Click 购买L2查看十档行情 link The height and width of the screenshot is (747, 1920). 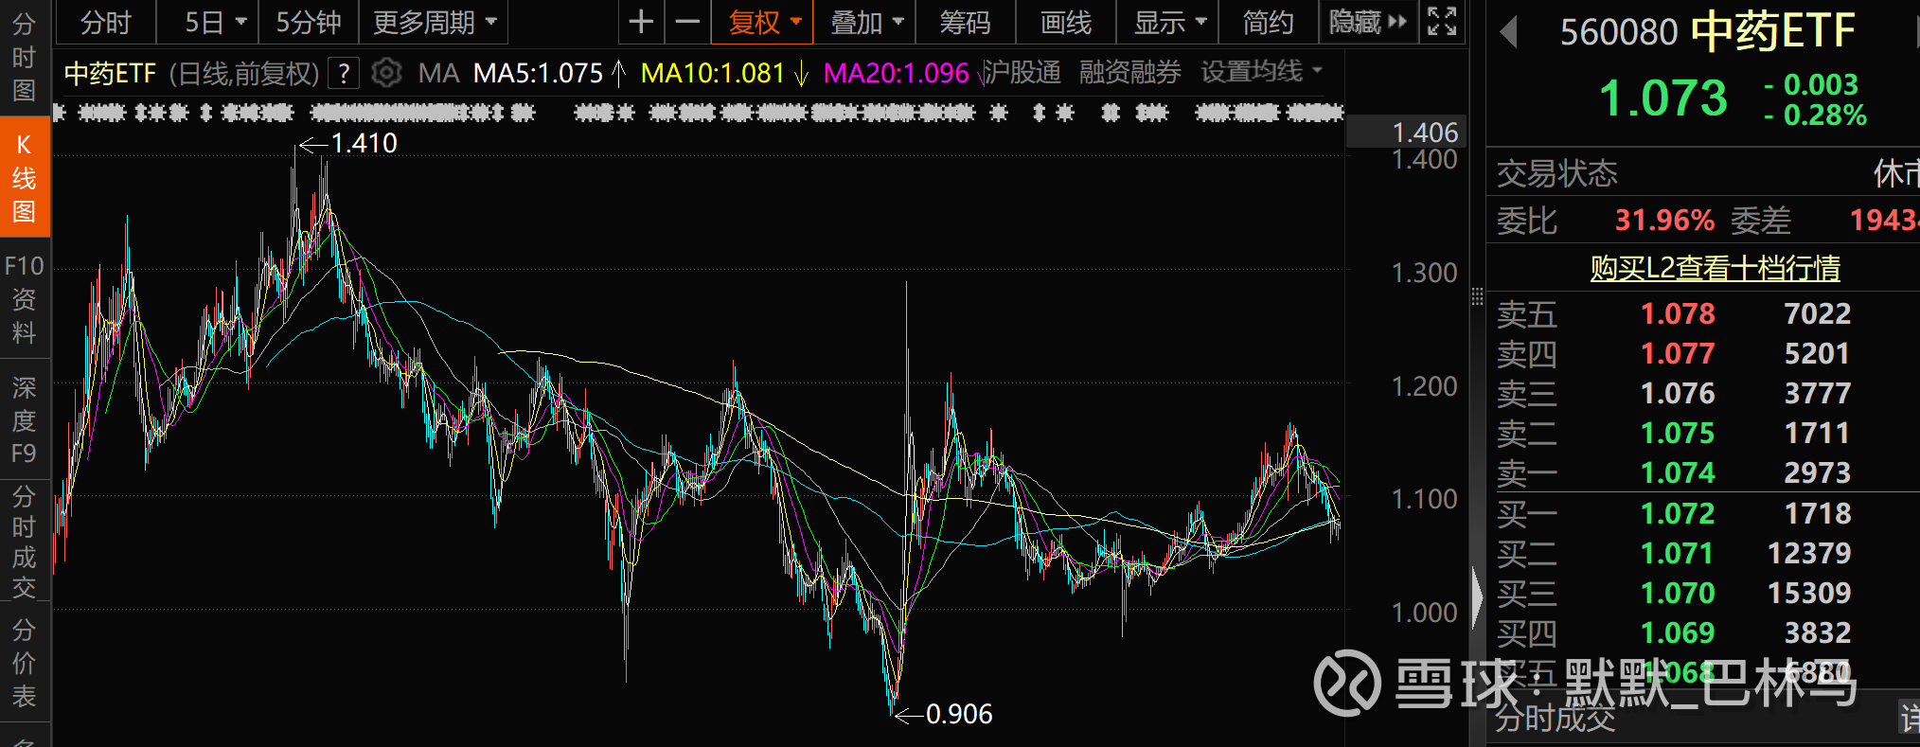[1715, 268]
